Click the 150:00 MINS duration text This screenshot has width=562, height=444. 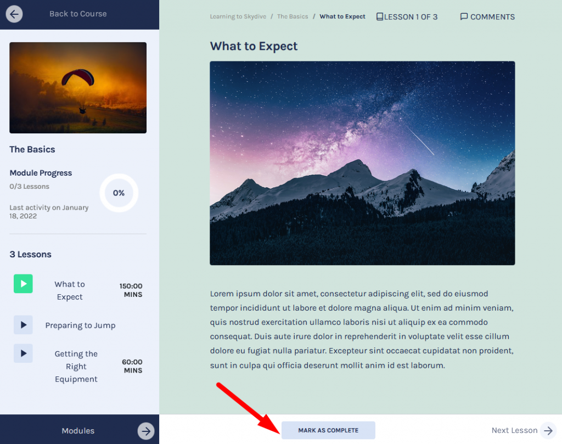pyautogui.click(x=131, y=290)
